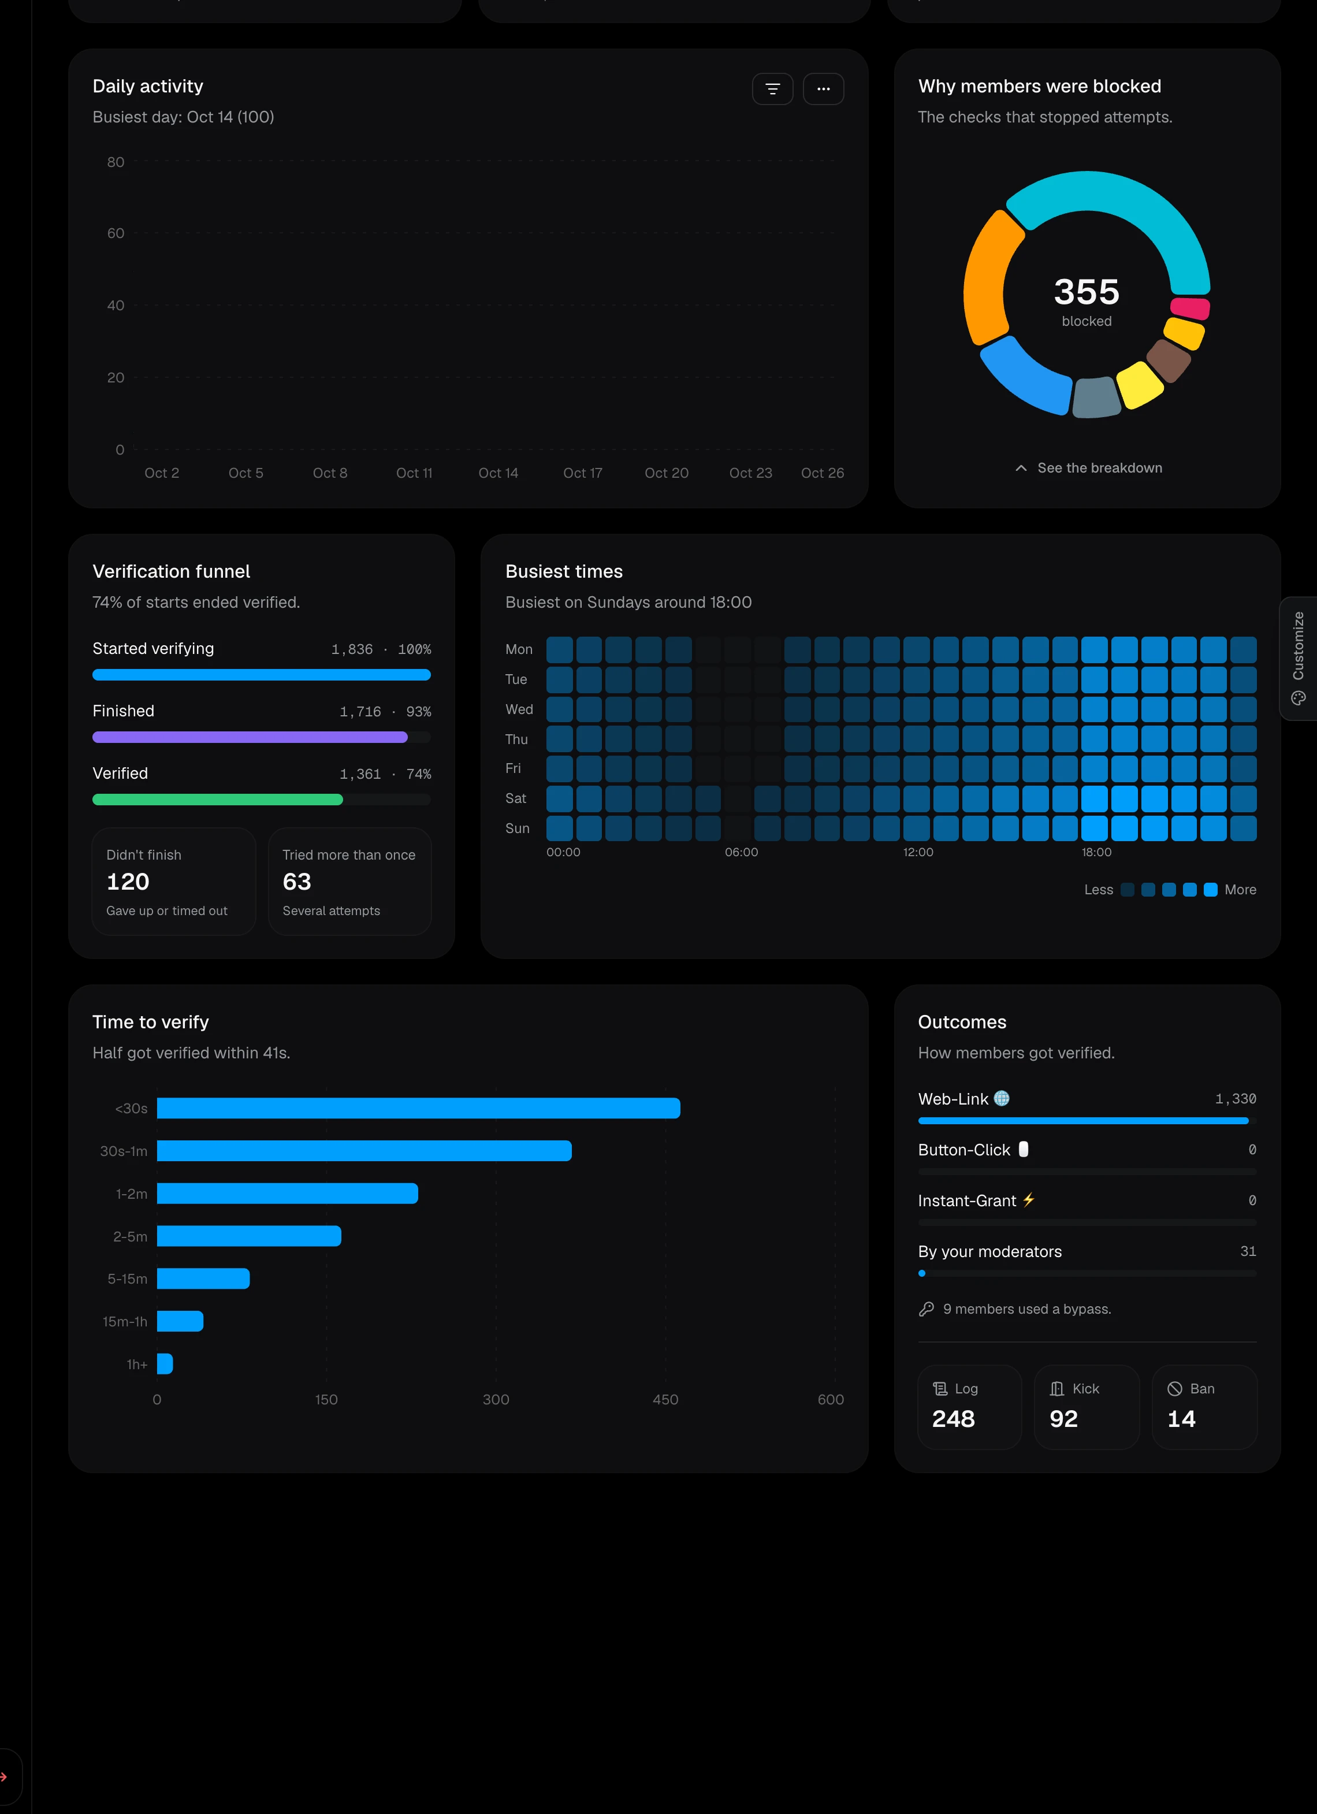Click "Busiest on Sundays around 18:00" text
Image resolution: width=1317 pixels, height=1814 pixels.
click(x=628, y=603)
